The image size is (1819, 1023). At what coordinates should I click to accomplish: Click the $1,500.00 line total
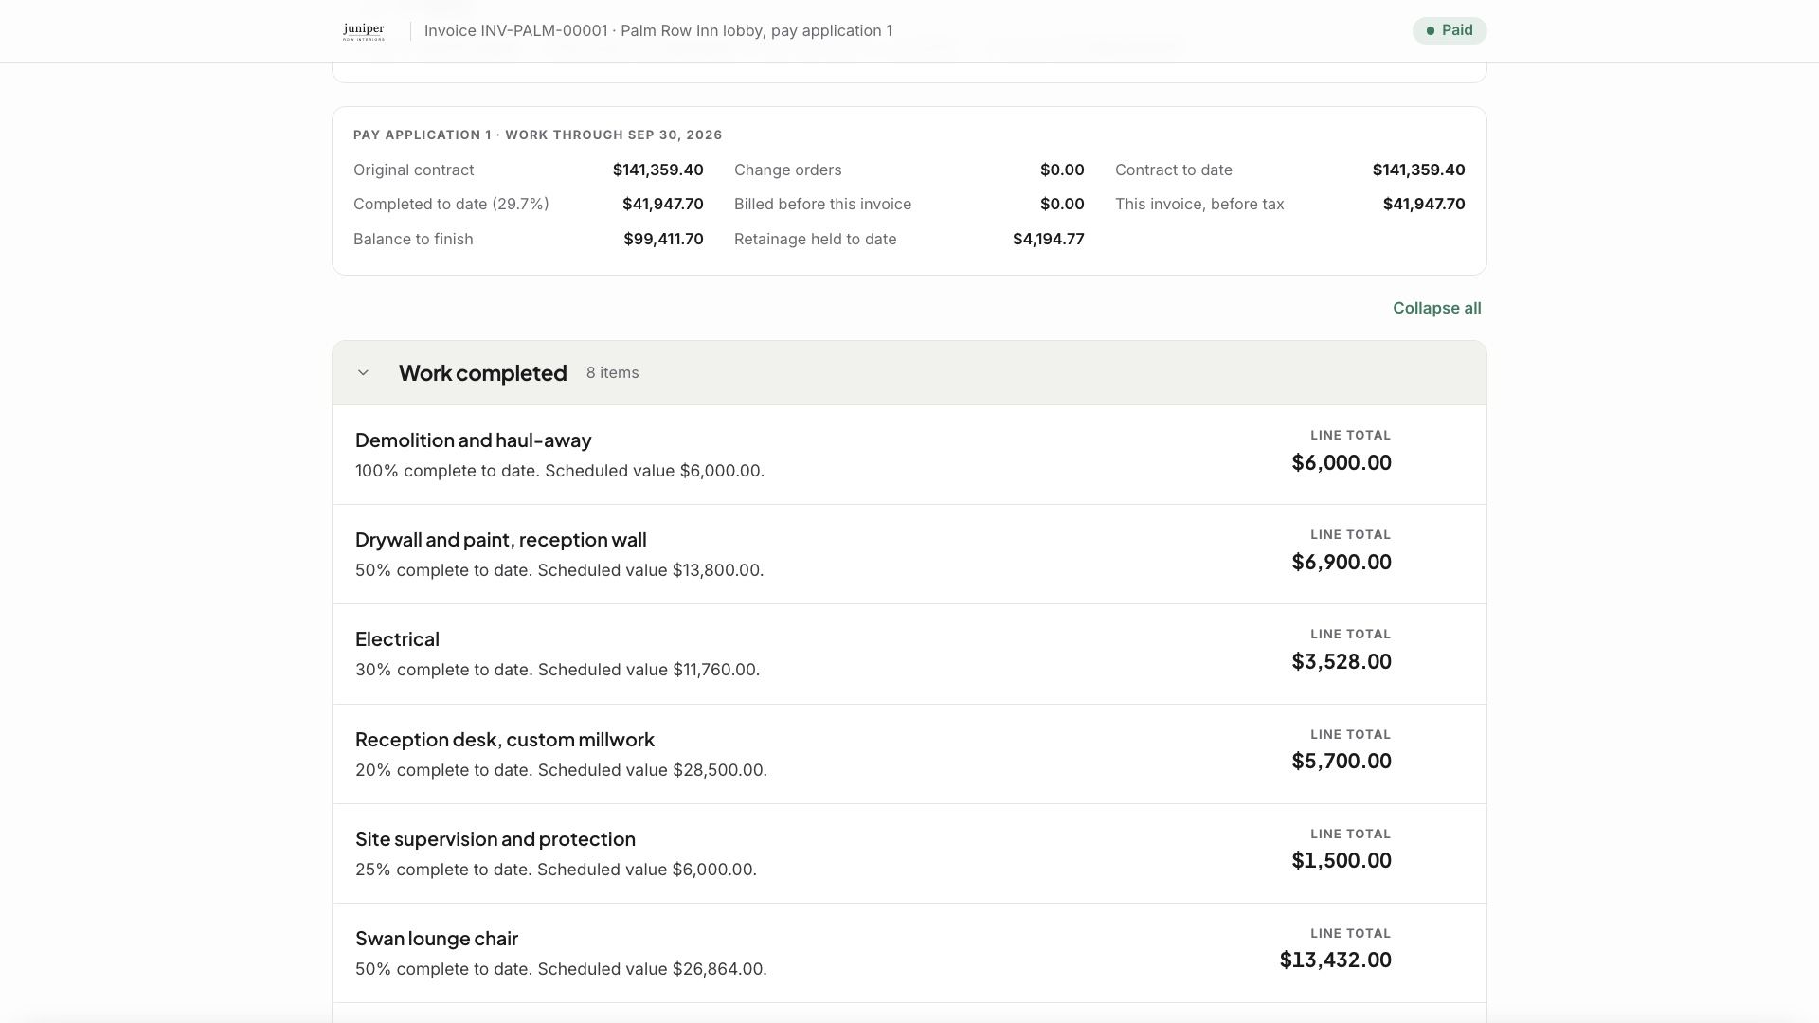click(1342, 860)
